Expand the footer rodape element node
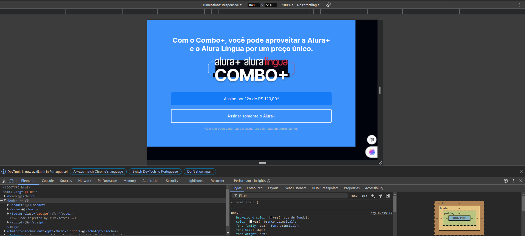525x236 pixels. [x=8, y=214]
